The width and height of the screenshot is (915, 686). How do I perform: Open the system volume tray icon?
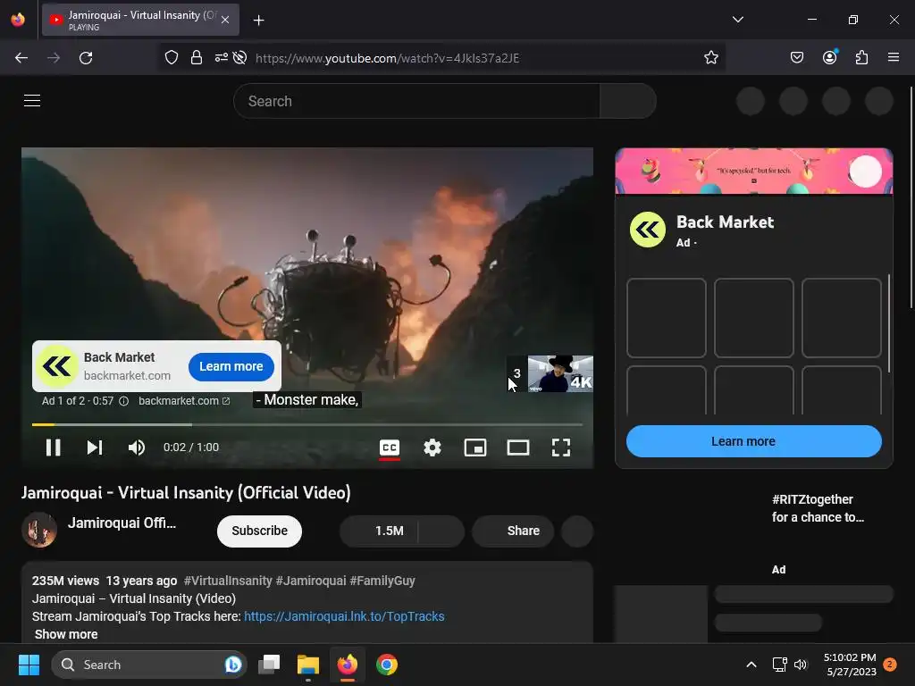point(801,665)
